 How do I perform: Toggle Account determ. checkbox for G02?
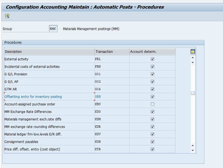tap(152, 82)
